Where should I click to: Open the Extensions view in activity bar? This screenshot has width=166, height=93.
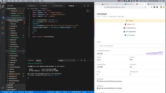pos(3,28)
